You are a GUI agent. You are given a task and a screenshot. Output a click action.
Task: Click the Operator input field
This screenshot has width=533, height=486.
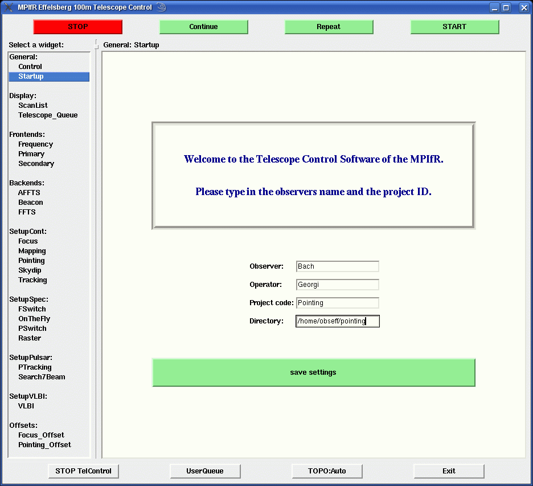338,285
